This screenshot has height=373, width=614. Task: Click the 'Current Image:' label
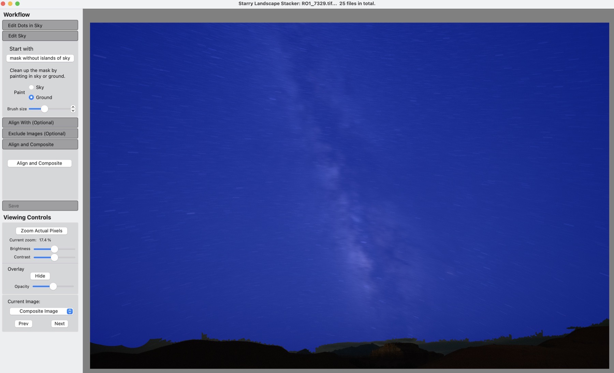coord(24,302)
